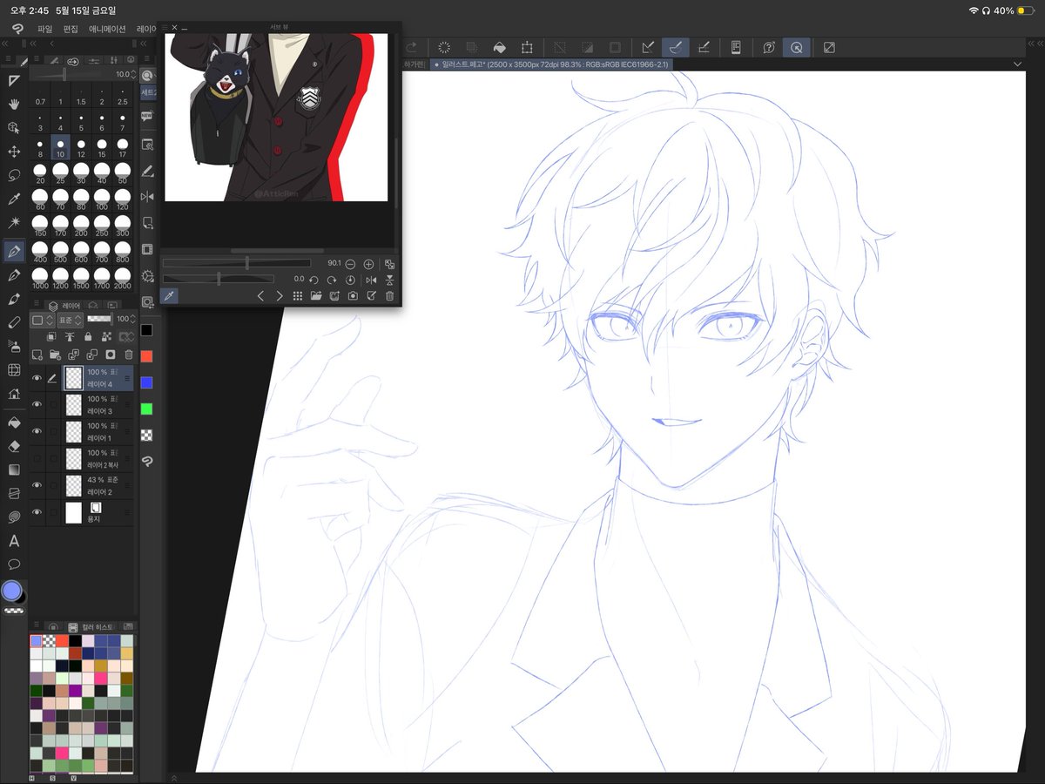
Task: Open the layer palette color dropdown
Action: point(41,320)
